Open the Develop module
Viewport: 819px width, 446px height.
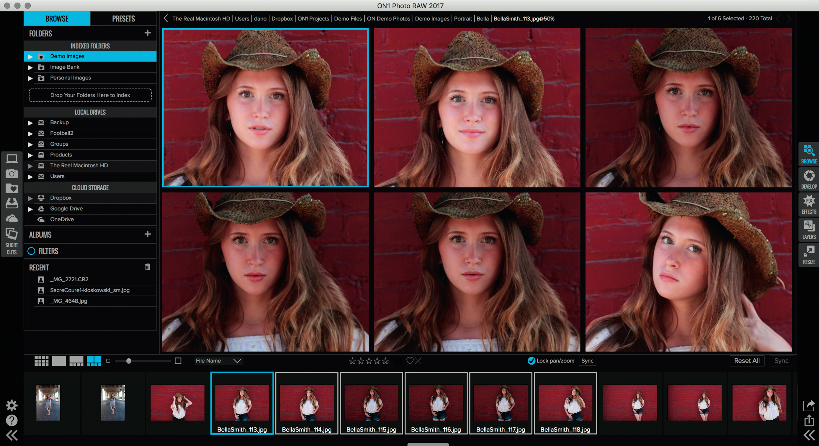click(809, 179)
